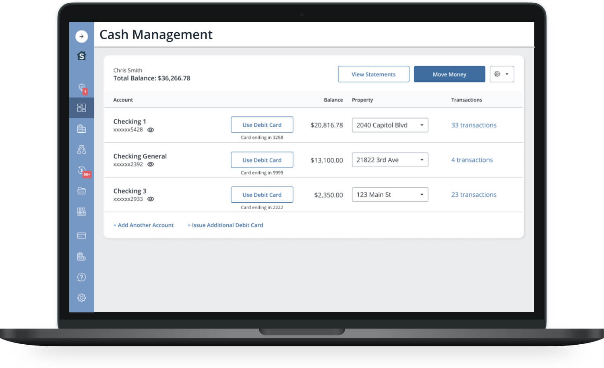Screen dimensions: 604x368
Task: Open the people hierarchy icon in sidebar
Action: tap(81, 150)
